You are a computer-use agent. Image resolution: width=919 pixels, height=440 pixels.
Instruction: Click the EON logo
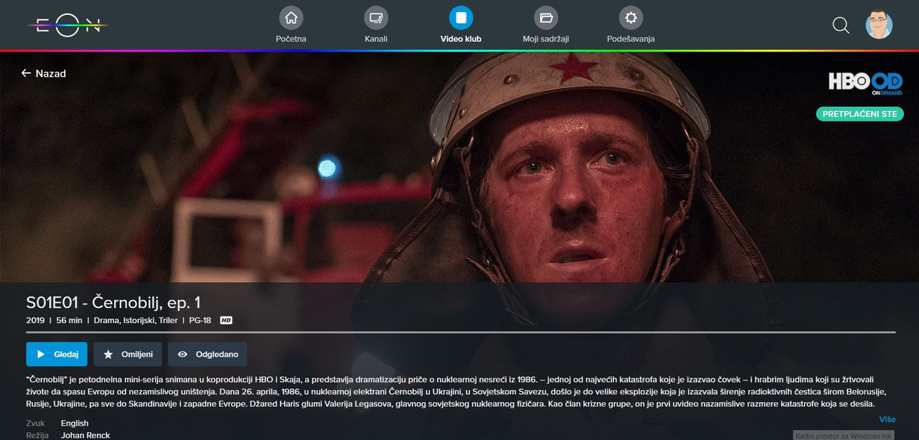(x=68, y=25)
